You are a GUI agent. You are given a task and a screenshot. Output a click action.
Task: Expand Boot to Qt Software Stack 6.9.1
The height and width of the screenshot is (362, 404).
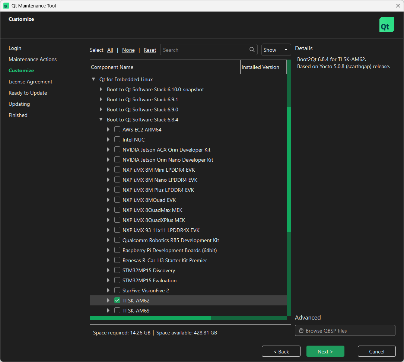(x=101, y=99)
